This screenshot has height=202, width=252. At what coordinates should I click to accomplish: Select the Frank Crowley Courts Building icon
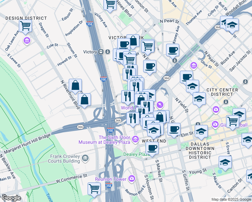[85, 157]
